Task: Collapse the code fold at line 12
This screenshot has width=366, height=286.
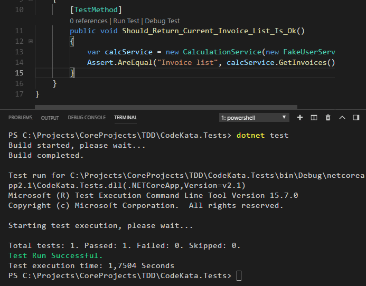Action: tap(31, 41)
